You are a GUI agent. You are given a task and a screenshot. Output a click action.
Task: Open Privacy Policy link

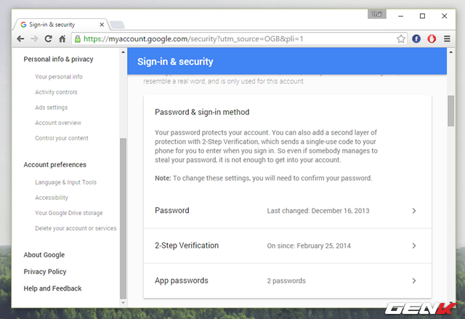point(45,272)
